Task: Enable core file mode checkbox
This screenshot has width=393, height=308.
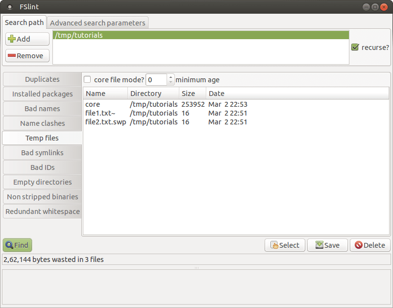Action: (87, 80)
